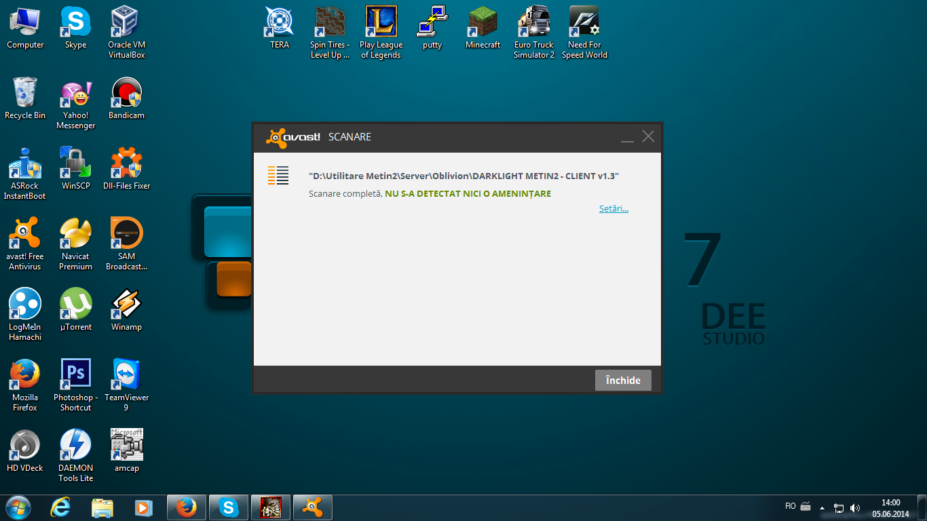
Task: Select the µTorrent desktop shortcut
Action: point(75,311)
